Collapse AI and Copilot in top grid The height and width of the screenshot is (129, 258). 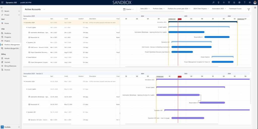(x=26, y=28)
